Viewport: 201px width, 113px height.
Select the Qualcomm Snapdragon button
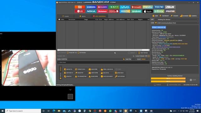tap(114, 11)
